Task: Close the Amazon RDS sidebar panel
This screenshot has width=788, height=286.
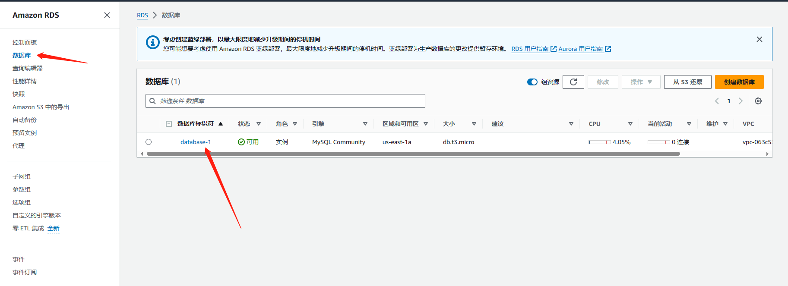Action: (x=107, y=15)
